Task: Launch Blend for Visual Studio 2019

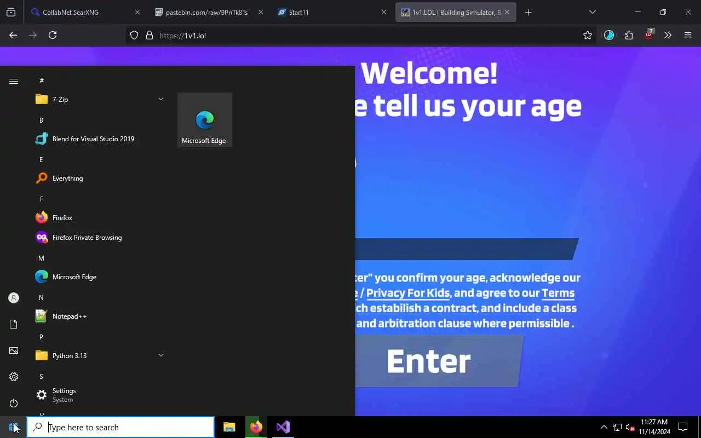Action: (x=99, y=139)
